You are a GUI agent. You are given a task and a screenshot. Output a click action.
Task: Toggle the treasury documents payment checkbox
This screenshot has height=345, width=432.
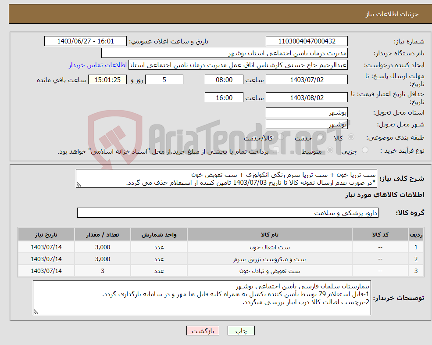276,150
